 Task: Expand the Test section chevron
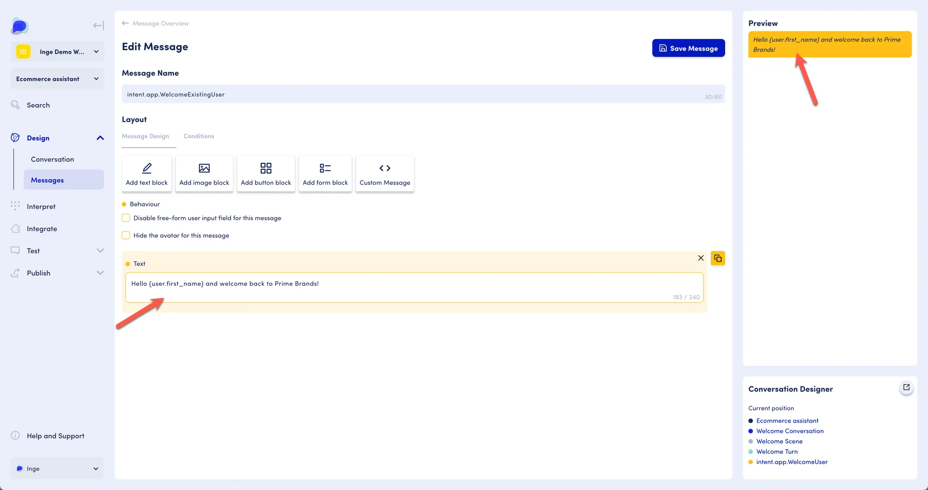tap(100, 251)
